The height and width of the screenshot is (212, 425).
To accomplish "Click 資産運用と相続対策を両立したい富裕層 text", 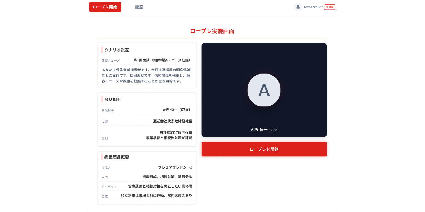I will pyautogui.click(x=160, y=186).
